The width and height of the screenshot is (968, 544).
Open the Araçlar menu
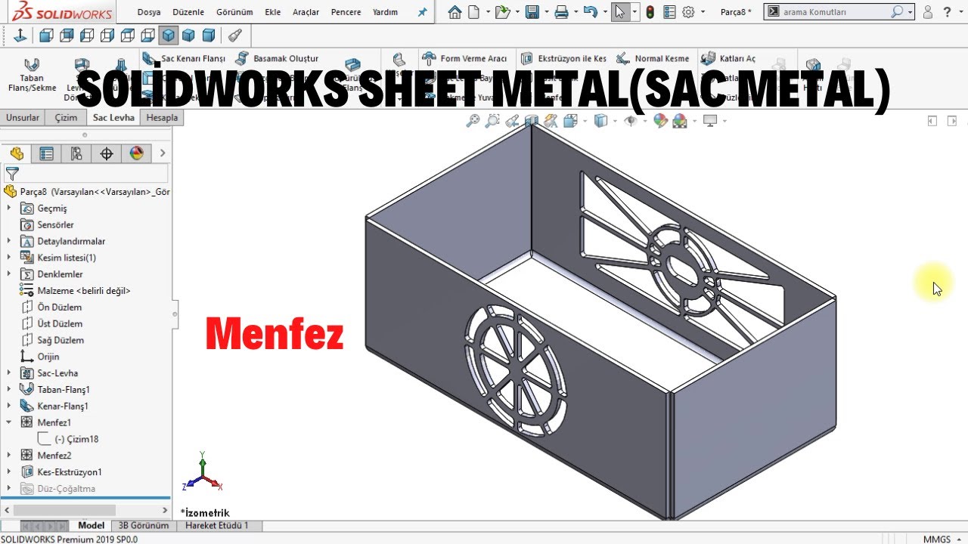tap(306, 12)
